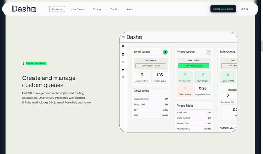This screenshot has height=154, width=263.
Task: Open The Q menu item
Action: (113, 9)
